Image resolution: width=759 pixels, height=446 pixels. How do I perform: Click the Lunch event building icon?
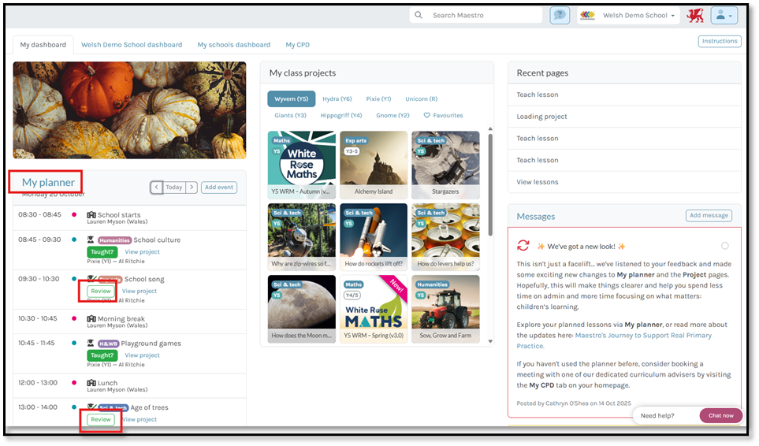91,383
